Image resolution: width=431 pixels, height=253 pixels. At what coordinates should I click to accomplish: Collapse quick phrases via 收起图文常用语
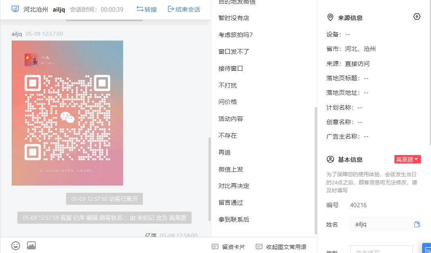[281, 247]
